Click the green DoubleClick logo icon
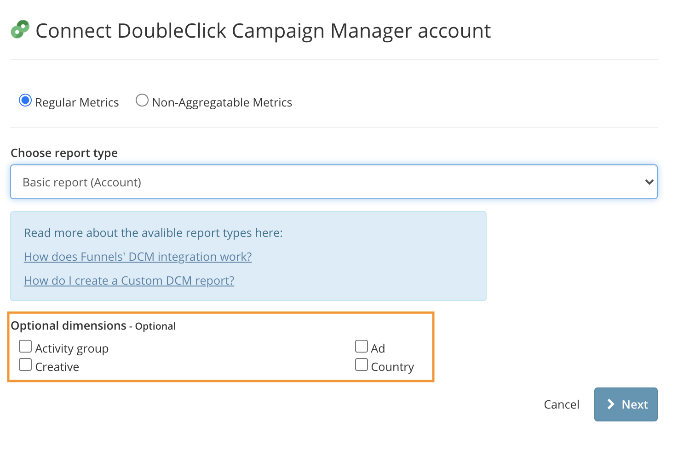 [20, 29]
